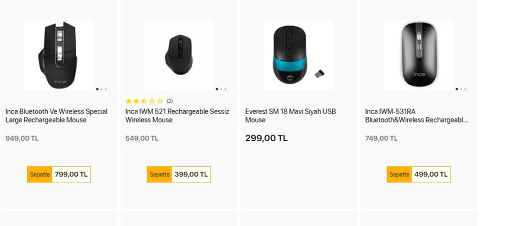
Task: Open the (2) reviews count for IWM 521
Action: [x=169, y=101]
